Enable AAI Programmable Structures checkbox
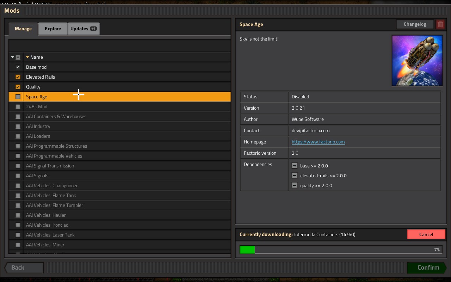This screenshot has height=282, width=451. tap(18, 146)
